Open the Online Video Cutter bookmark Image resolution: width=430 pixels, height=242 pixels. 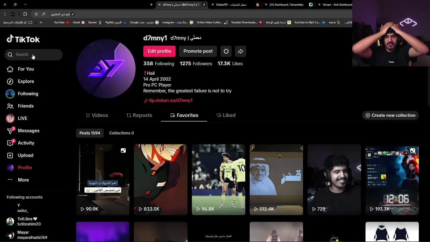pos(212,23)
